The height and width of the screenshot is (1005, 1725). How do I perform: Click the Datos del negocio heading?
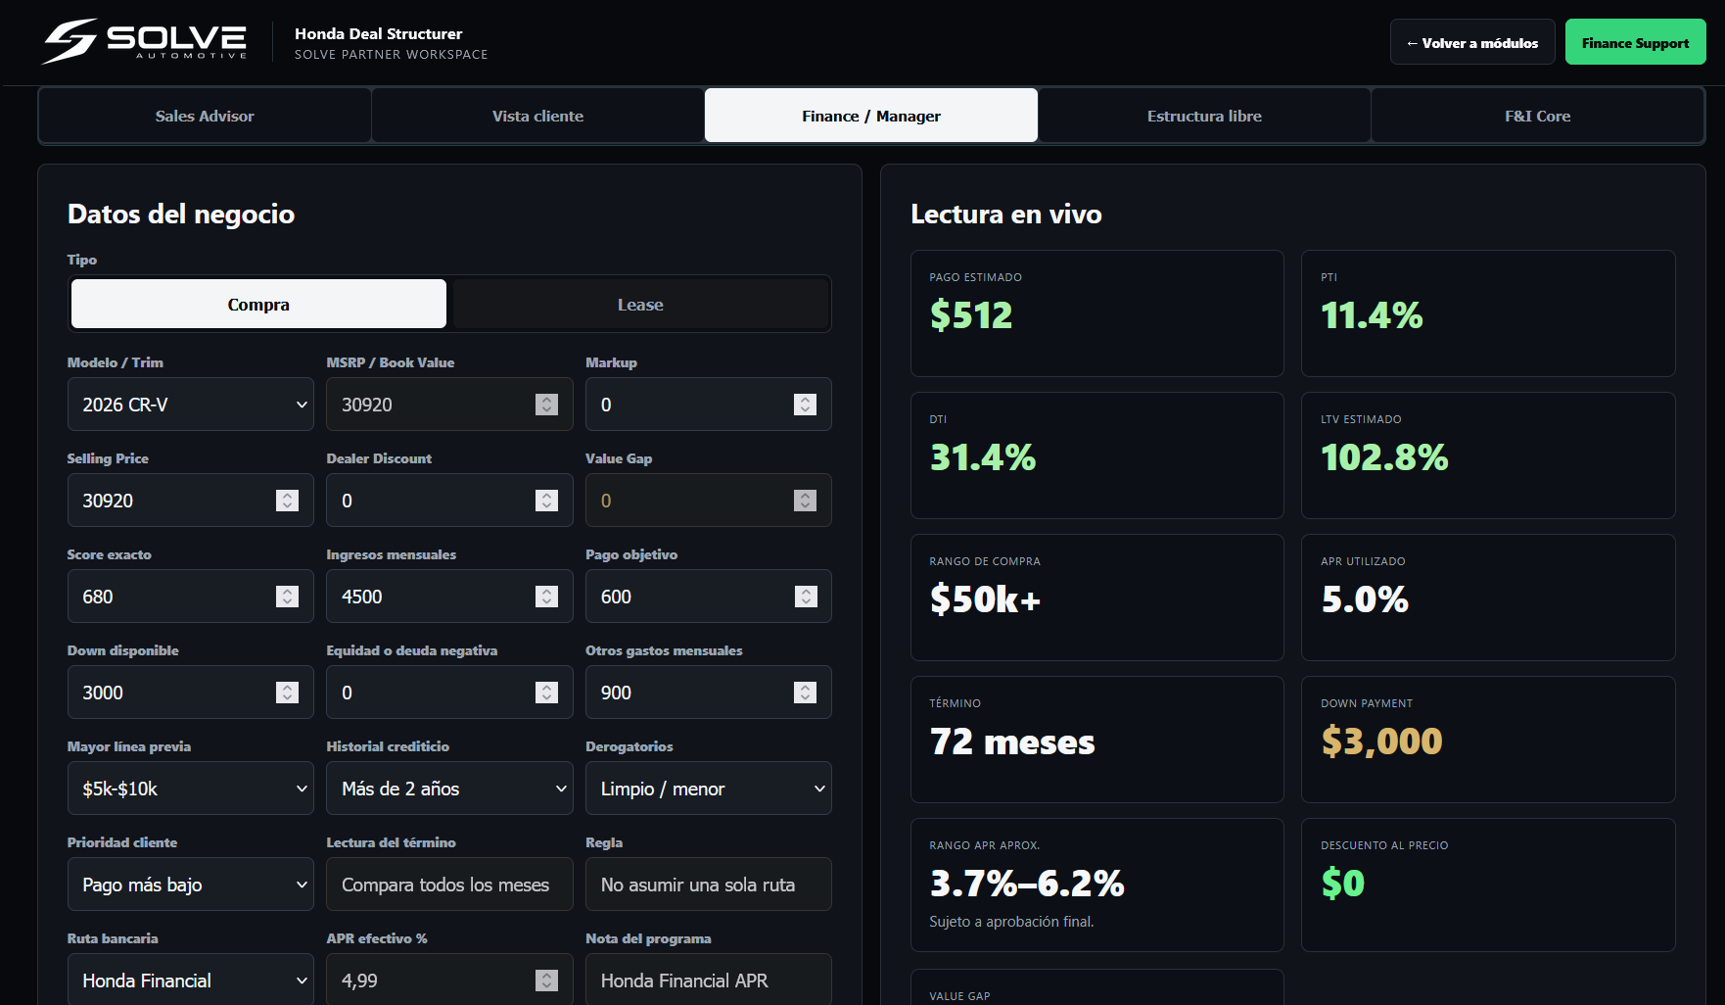pyautogui.click(x=181, y=214)
